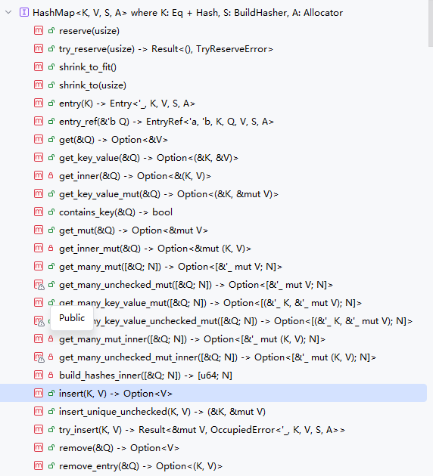Click the method icon next to reserve(usize)
Screen dimensions: 433x476
click(x=39, y=31)
